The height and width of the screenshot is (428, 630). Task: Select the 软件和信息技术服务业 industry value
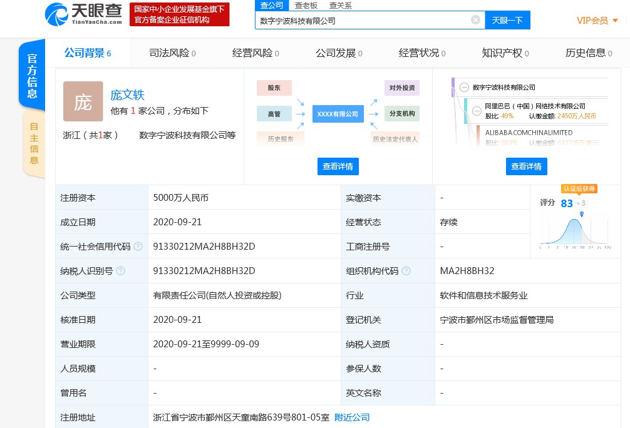click(483, 295)
